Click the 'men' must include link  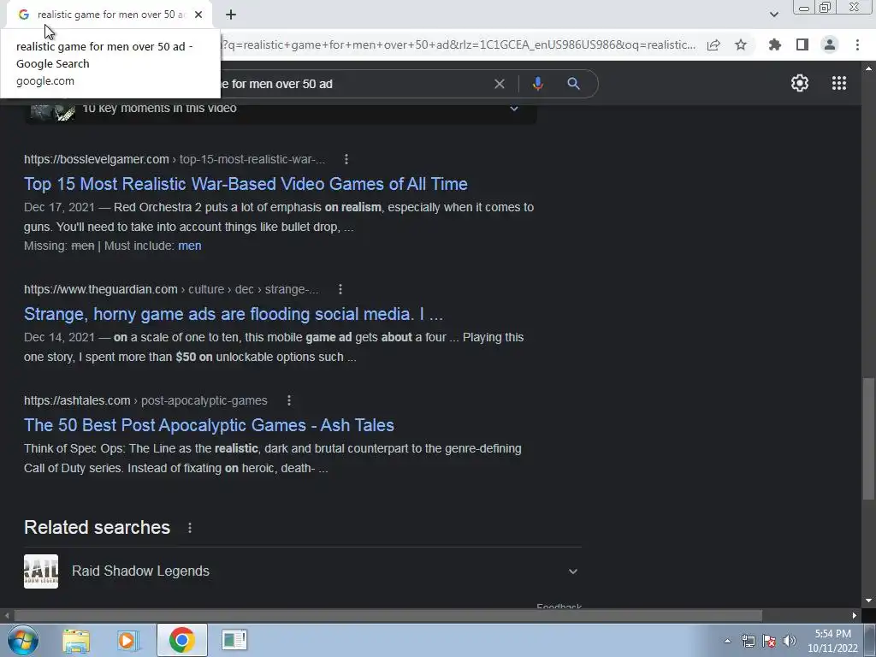click(189, 246)
